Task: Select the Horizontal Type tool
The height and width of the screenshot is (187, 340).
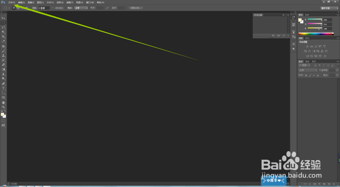Action: pyautogui.click(x=3, y=88)
